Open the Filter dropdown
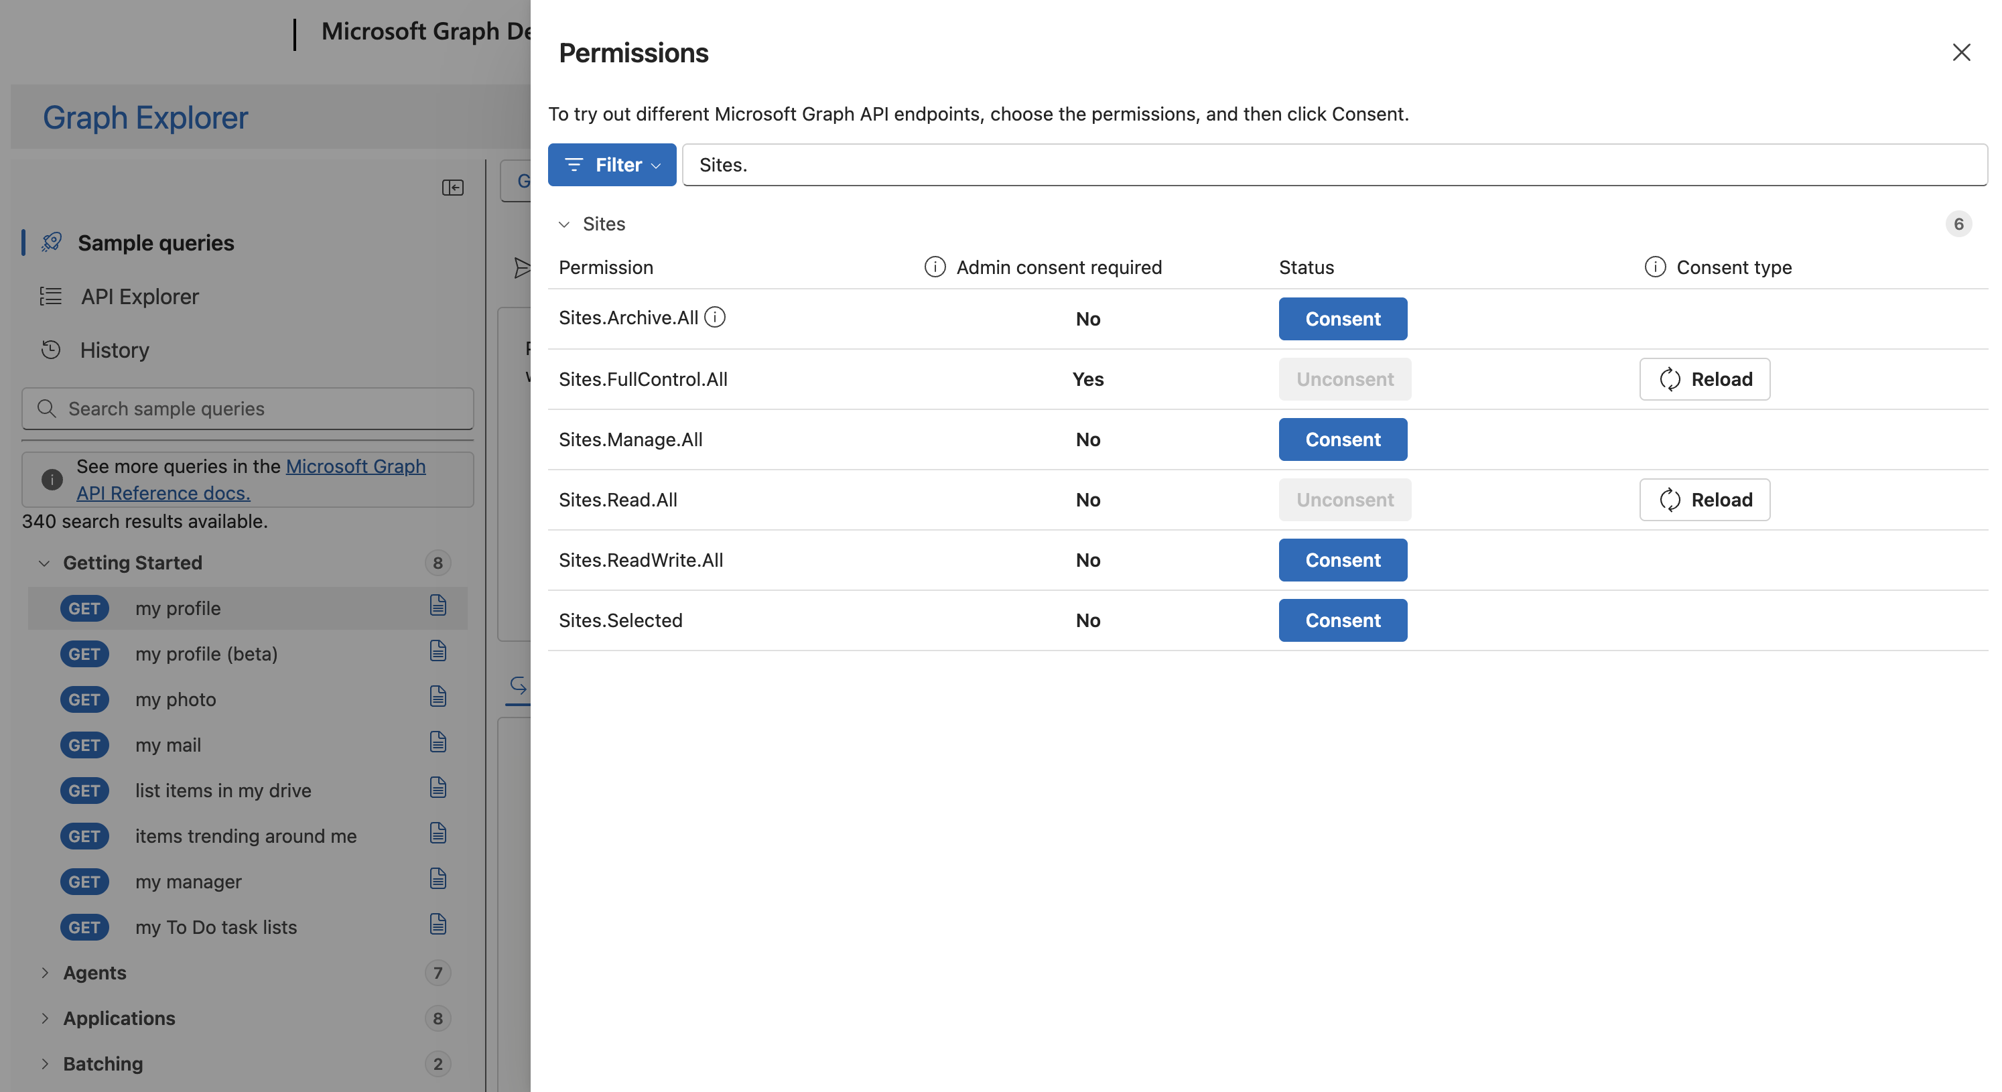 coord(612,165)
